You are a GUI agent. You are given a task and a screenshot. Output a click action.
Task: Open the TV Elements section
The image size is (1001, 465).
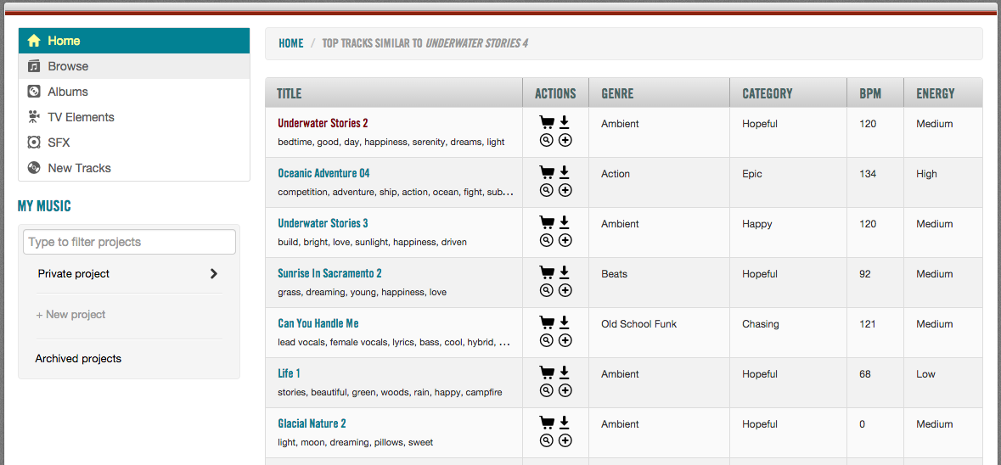(81, 117)
